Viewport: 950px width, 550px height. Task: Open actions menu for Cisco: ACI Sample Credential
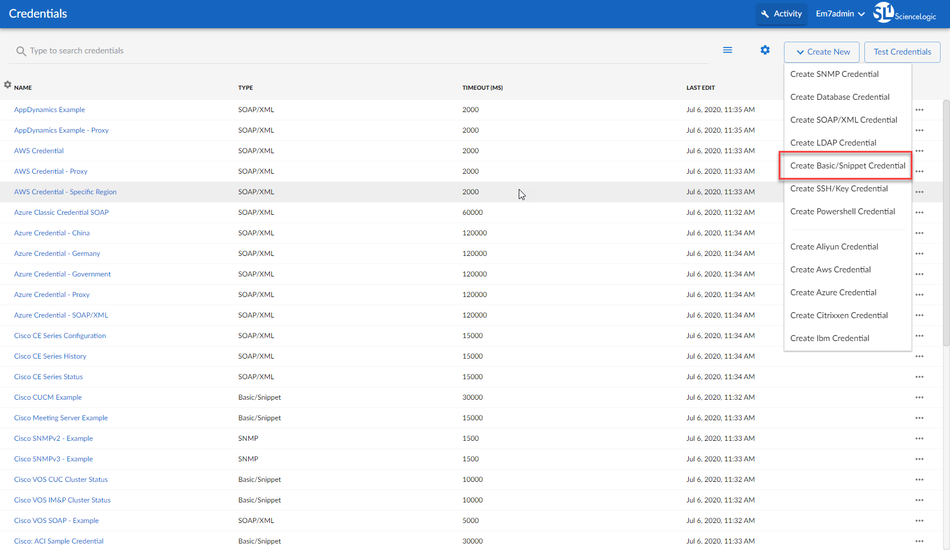[919, 541]
